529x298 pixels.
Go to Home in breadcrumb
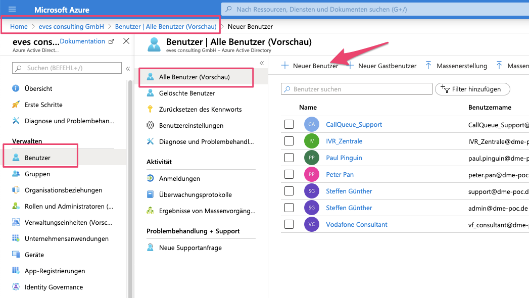(x=19, y=26)
